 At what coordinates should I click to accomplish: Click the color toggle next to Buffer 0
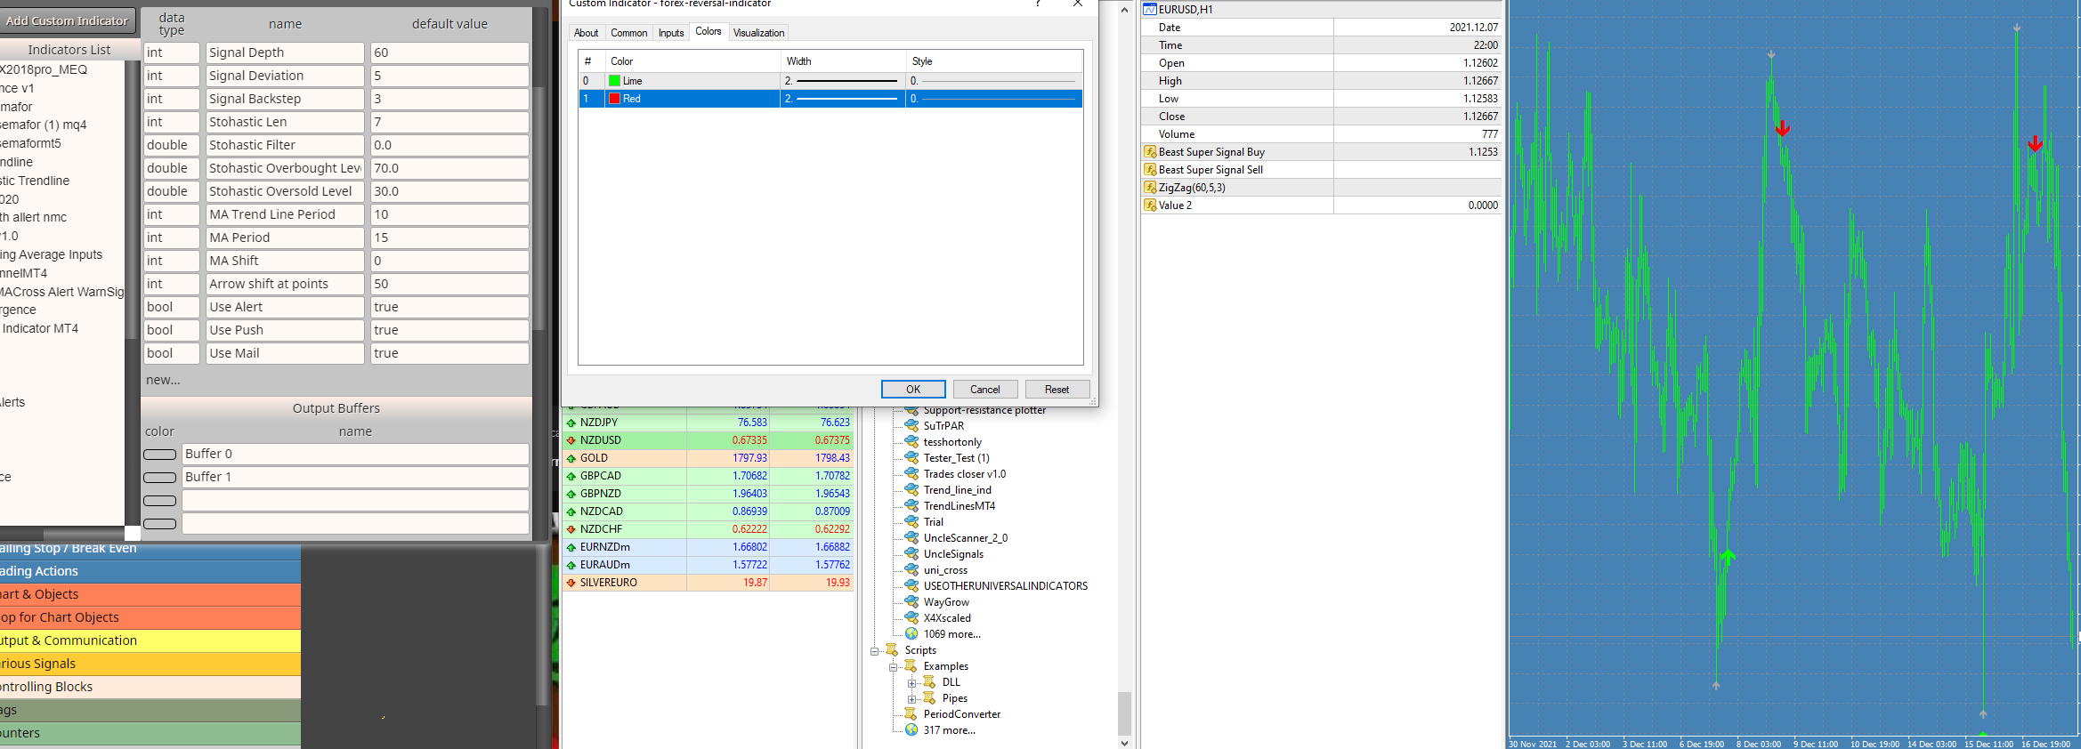pyautogui.click(x=160, y=455)
